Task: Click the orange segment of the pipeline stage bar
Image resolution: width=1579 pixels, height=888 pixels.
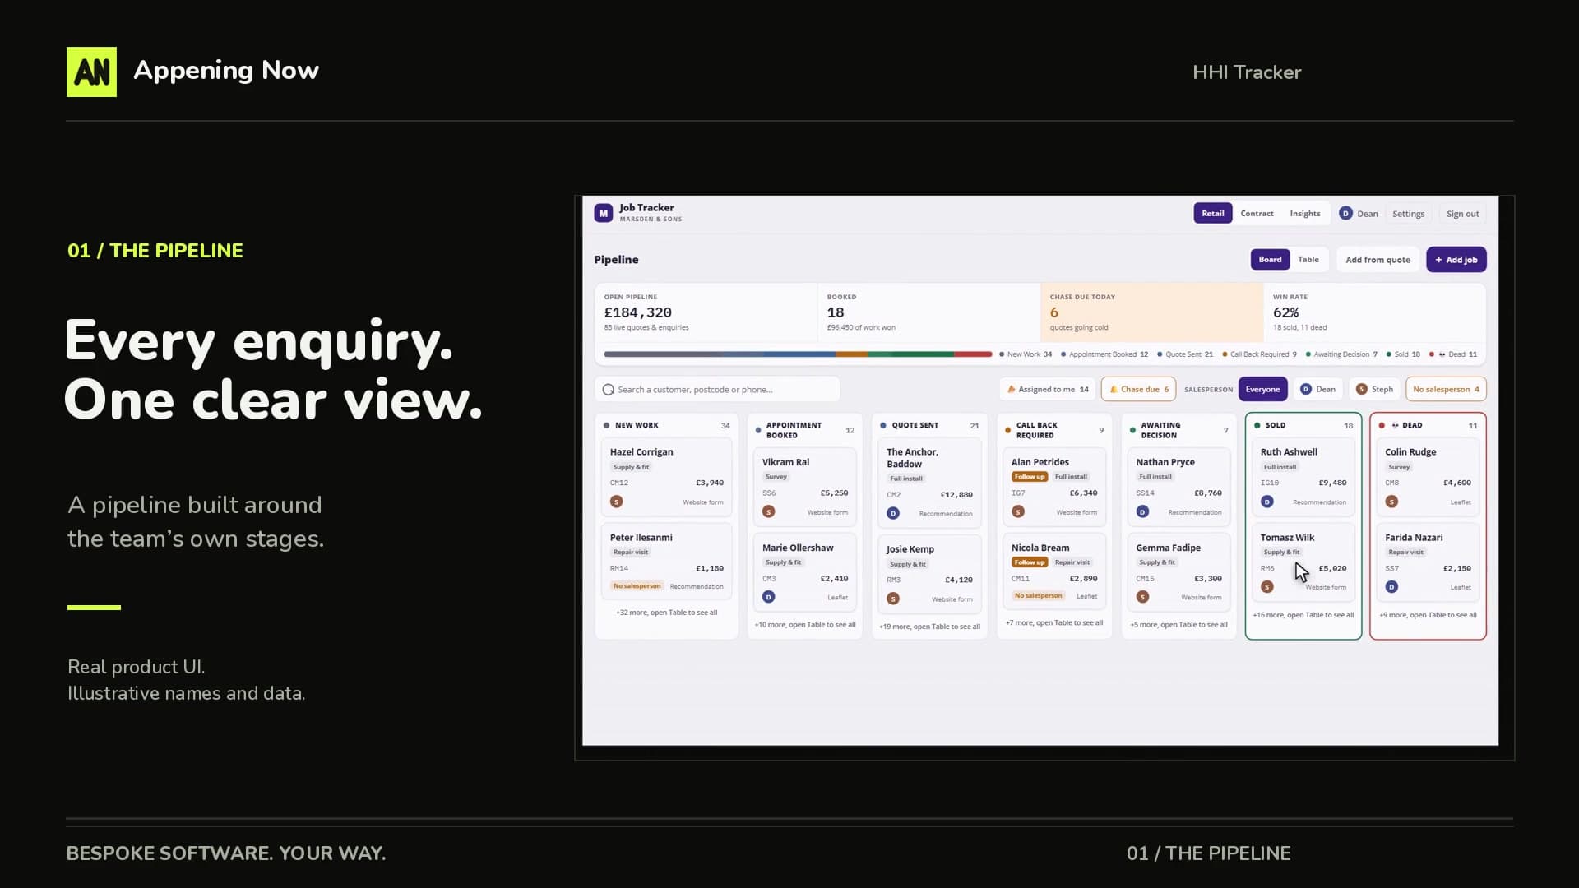Action: click(852, 354)
